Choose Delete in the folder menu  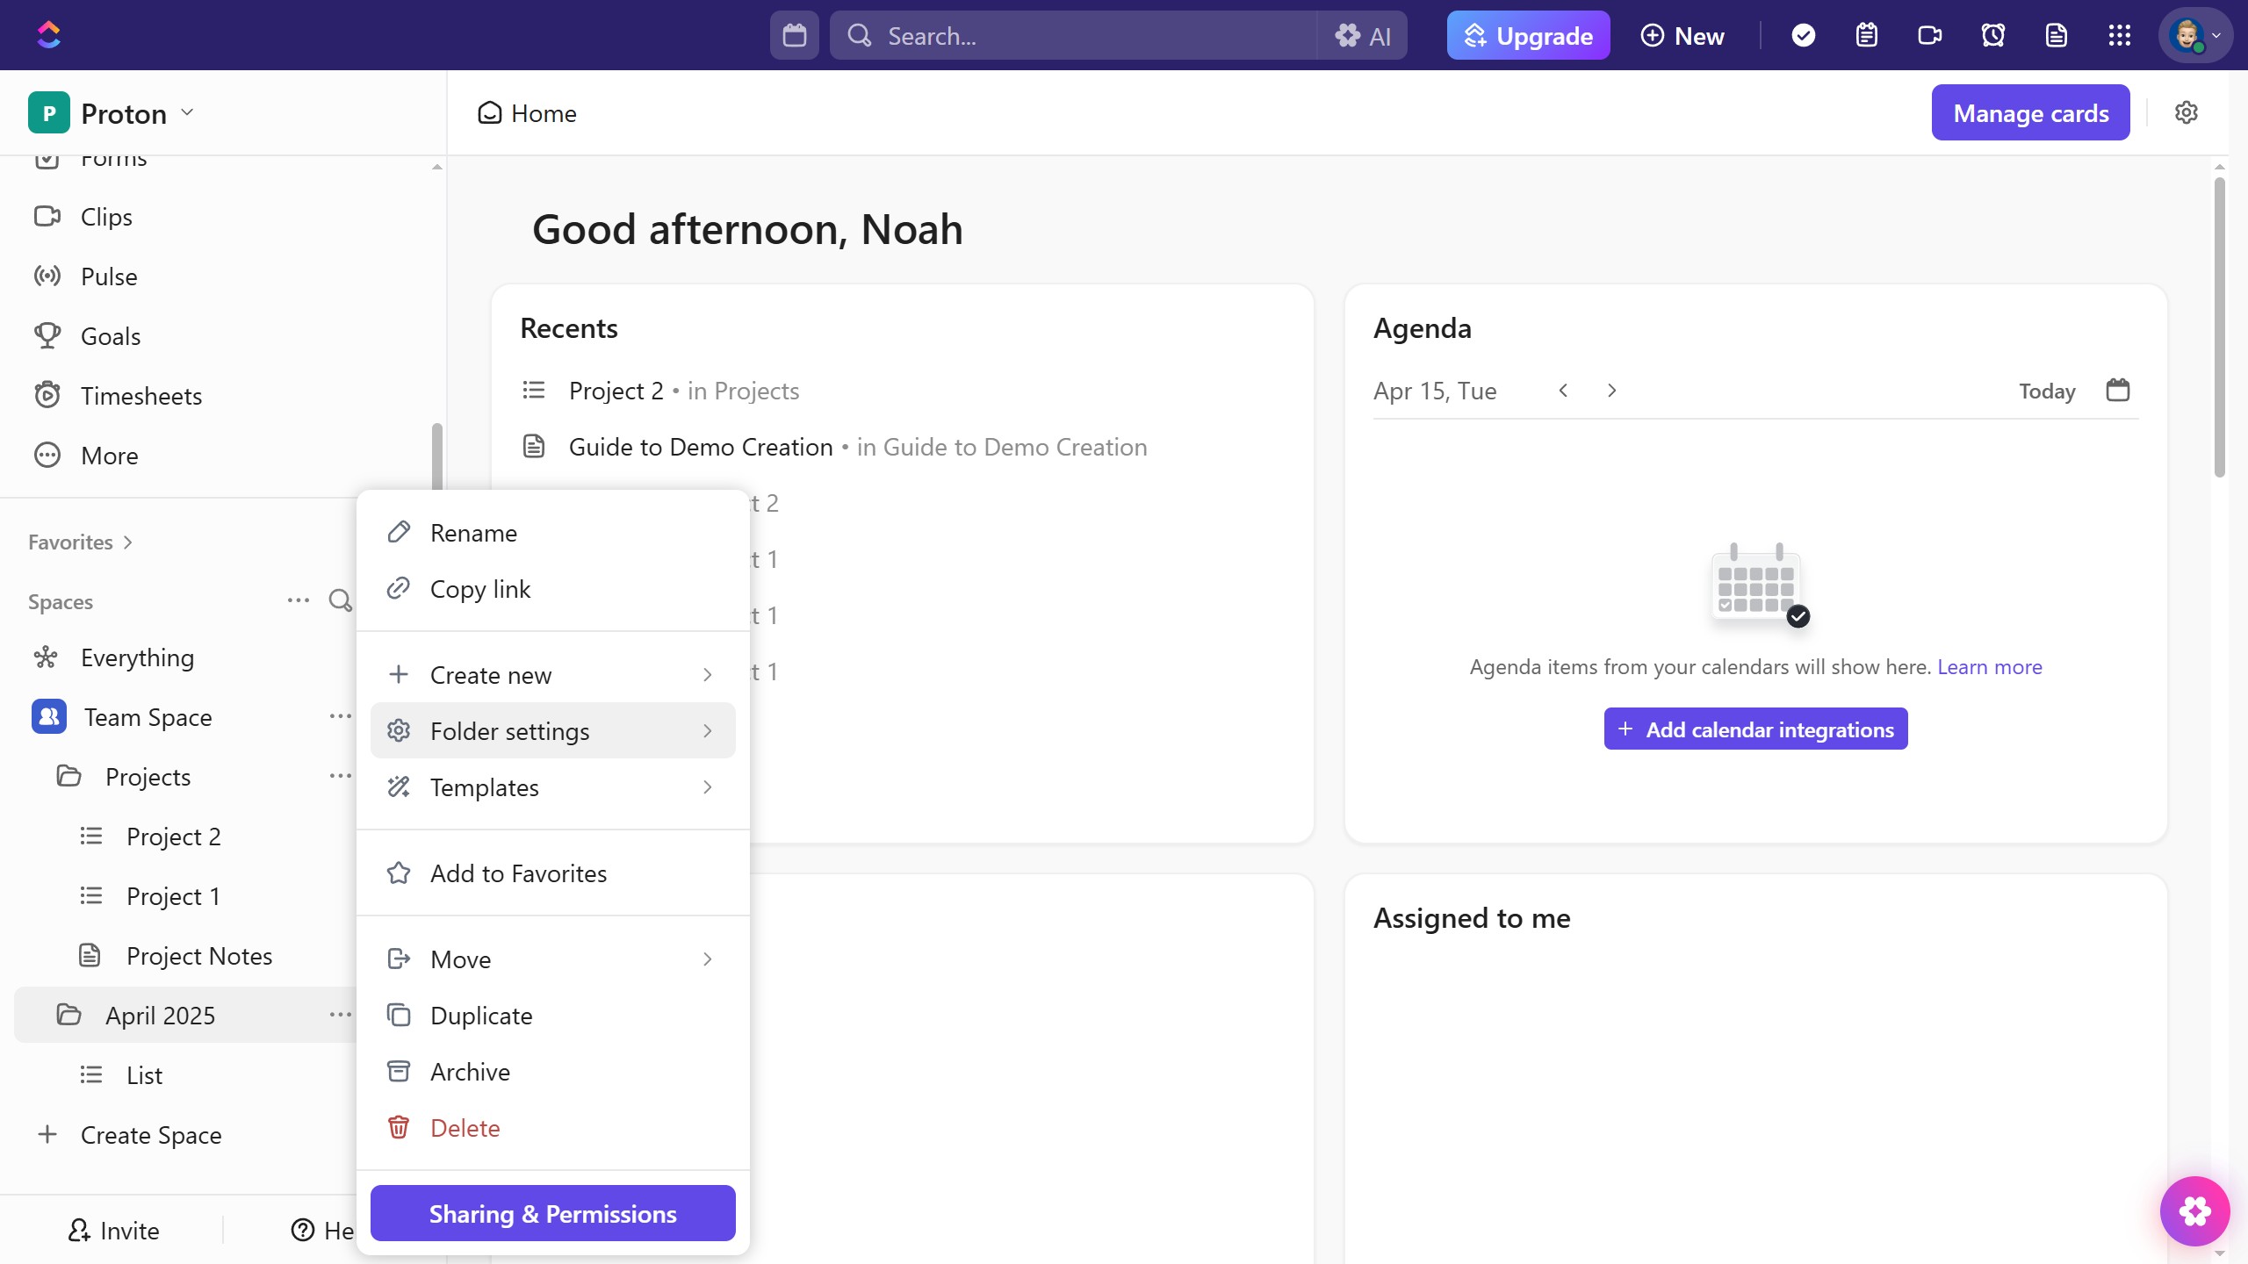pyautogui.click(x=465, y=1128)
